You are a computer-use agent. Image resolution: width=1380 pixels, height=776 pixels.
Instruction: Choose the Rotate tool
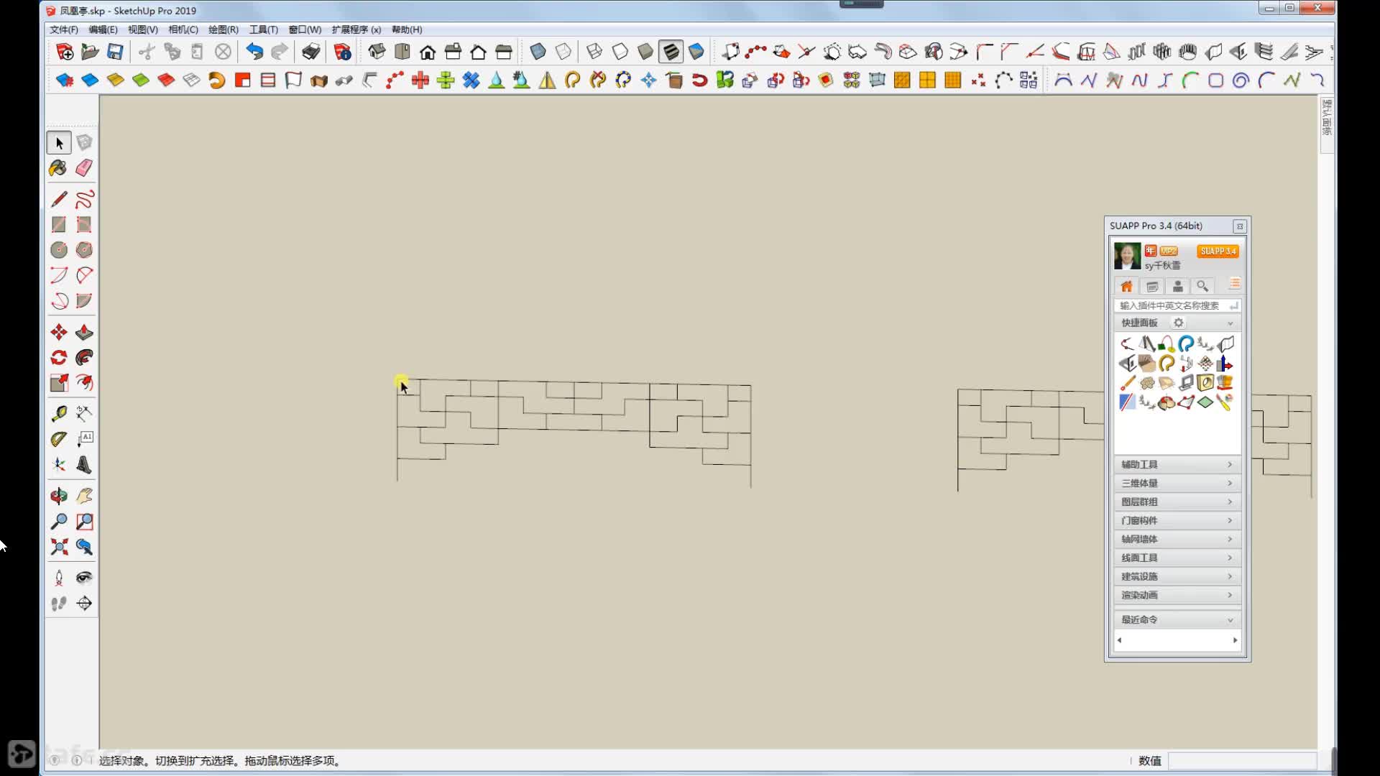click(x=59, y=358)
